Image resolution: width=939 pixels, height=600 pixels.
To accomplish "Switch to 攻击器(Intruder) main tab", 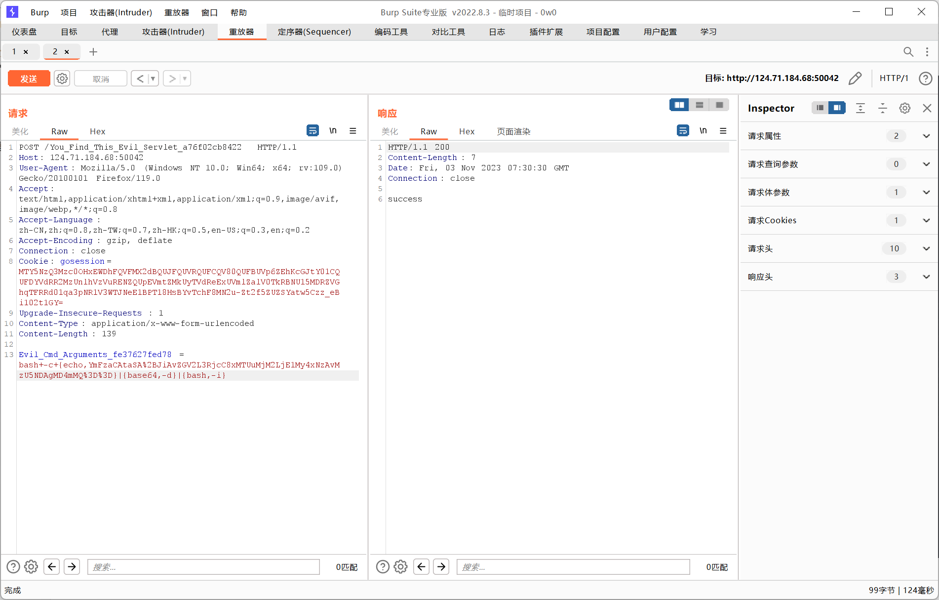I will coord(173,32).
